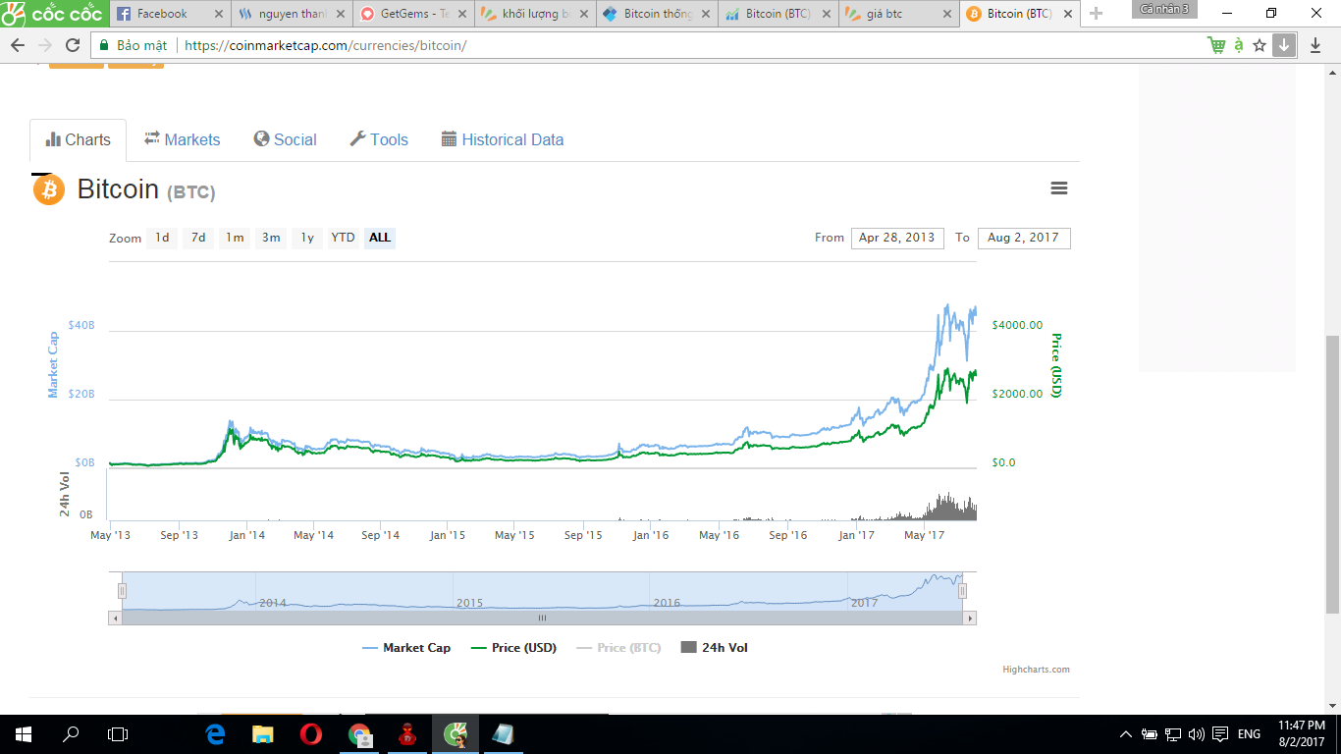
Task: Enable the Price (BTC) series in the legend
Action: pos(618,648)
